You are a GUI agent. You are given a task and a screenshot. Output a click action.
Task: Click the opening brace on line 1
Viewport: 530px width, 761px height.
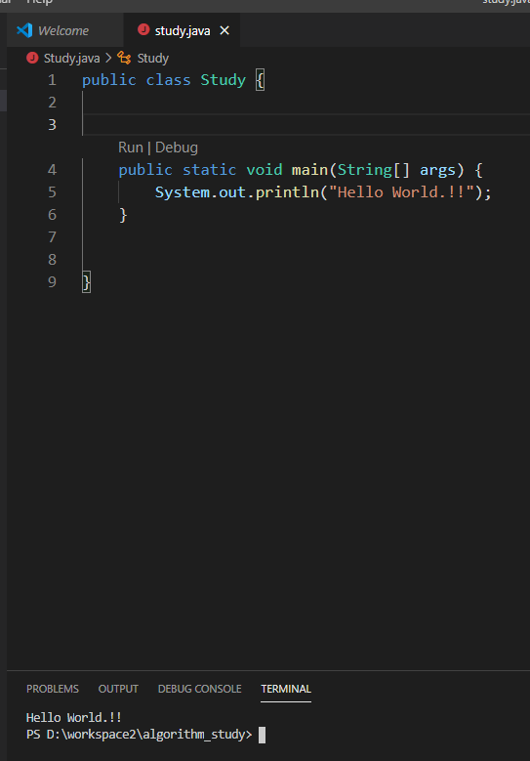tap(261, 80)
